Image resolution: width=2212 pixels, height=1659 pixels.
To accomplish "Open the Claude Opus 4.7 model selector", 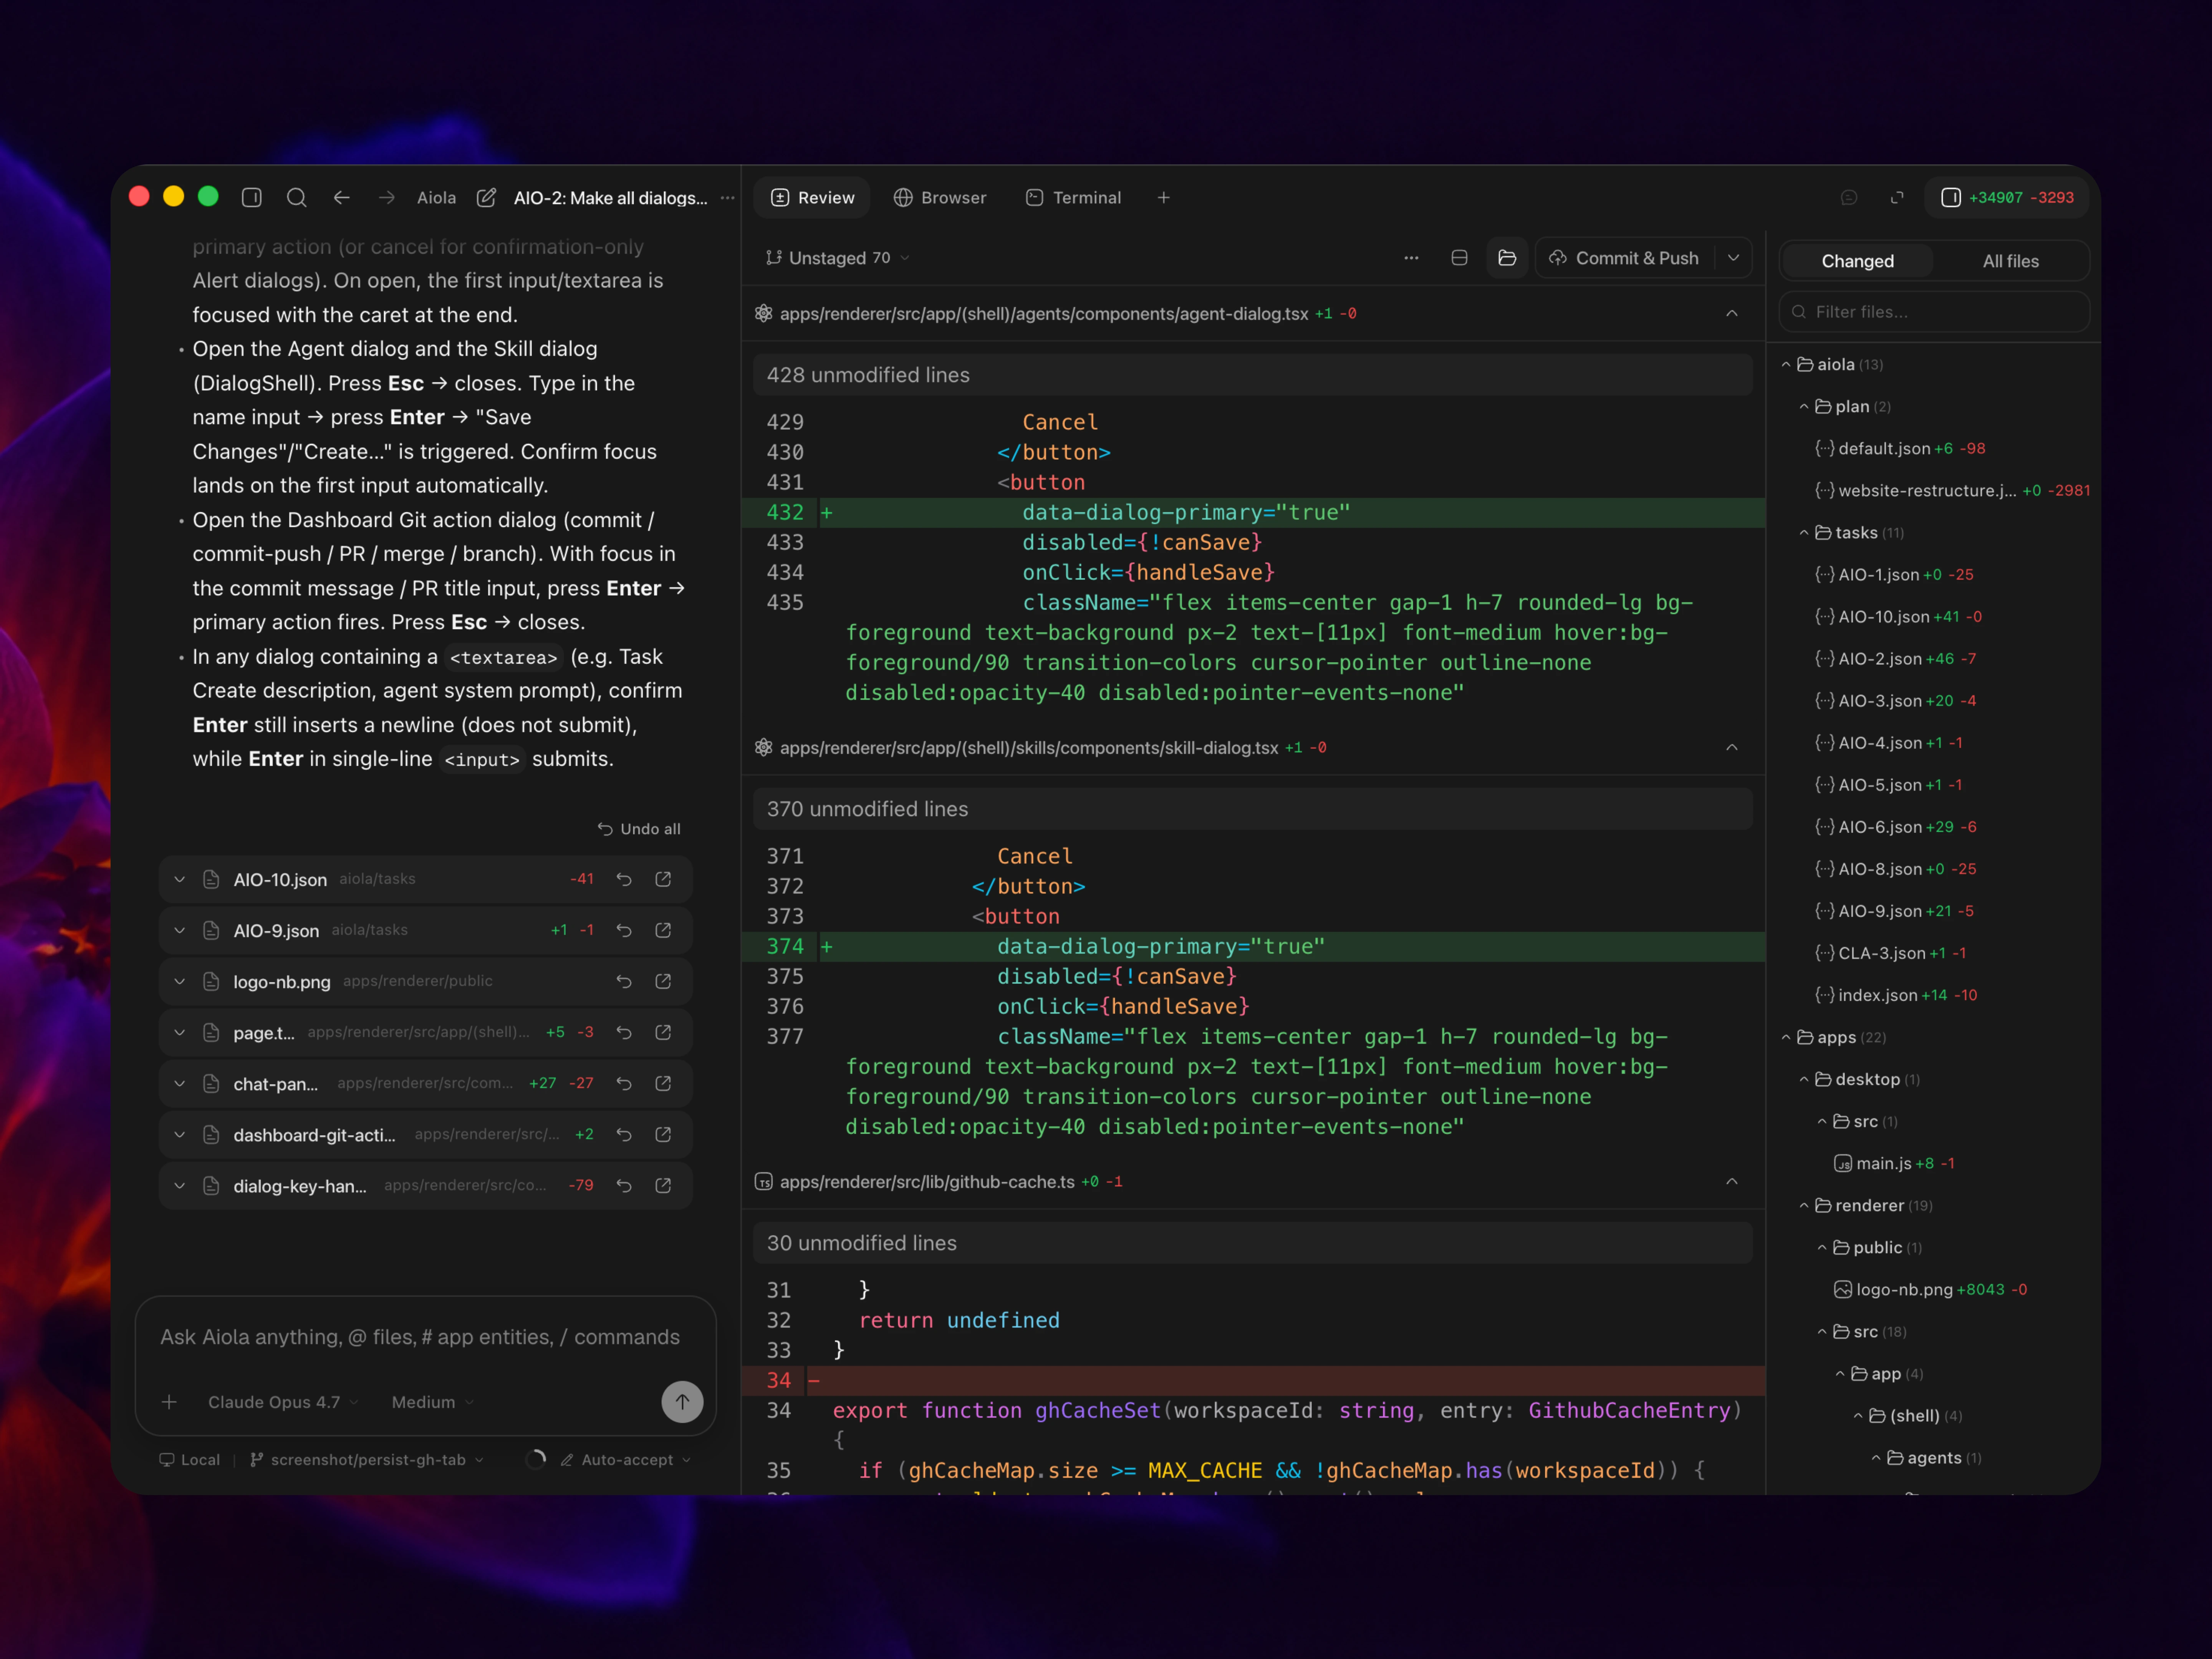I will click(283, 1402).
